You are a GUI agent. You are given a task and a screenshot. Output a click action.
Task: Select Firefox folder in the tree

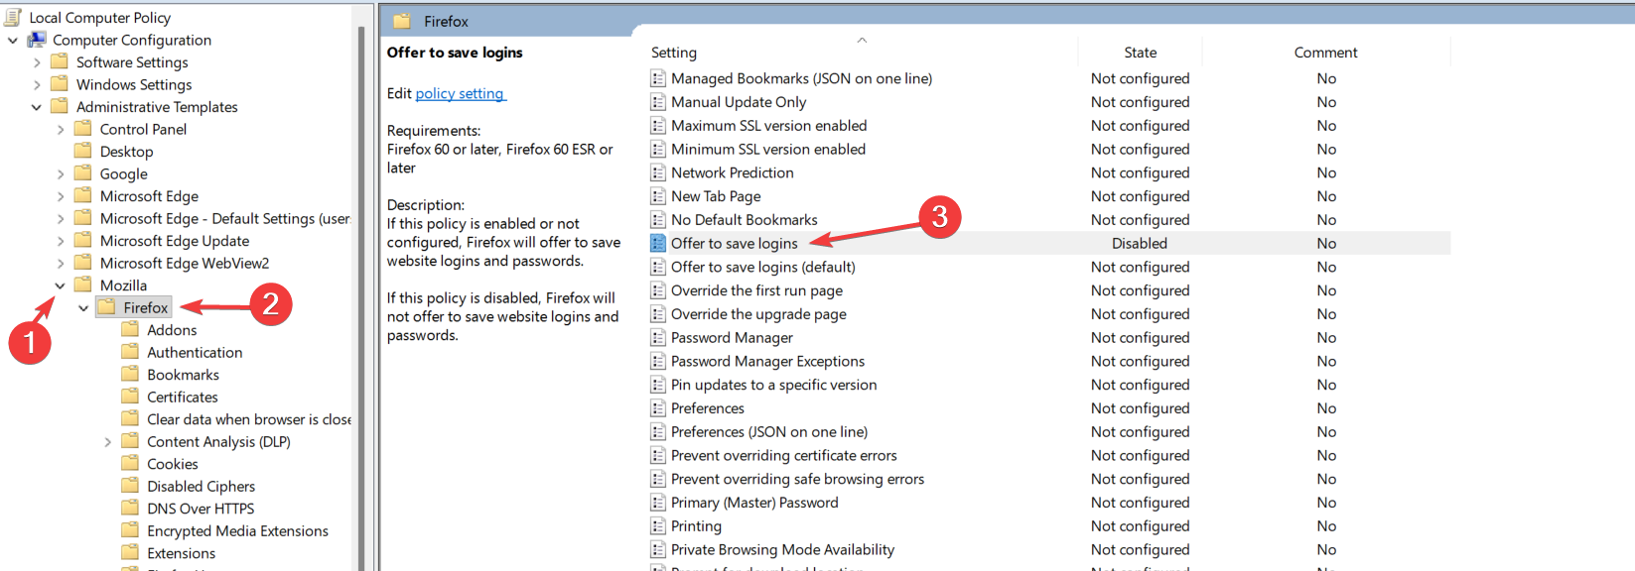[x=146, y=307]
